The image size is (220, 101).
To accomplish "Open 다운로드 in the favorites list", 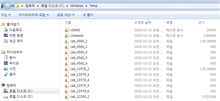I will click(16, 30).
